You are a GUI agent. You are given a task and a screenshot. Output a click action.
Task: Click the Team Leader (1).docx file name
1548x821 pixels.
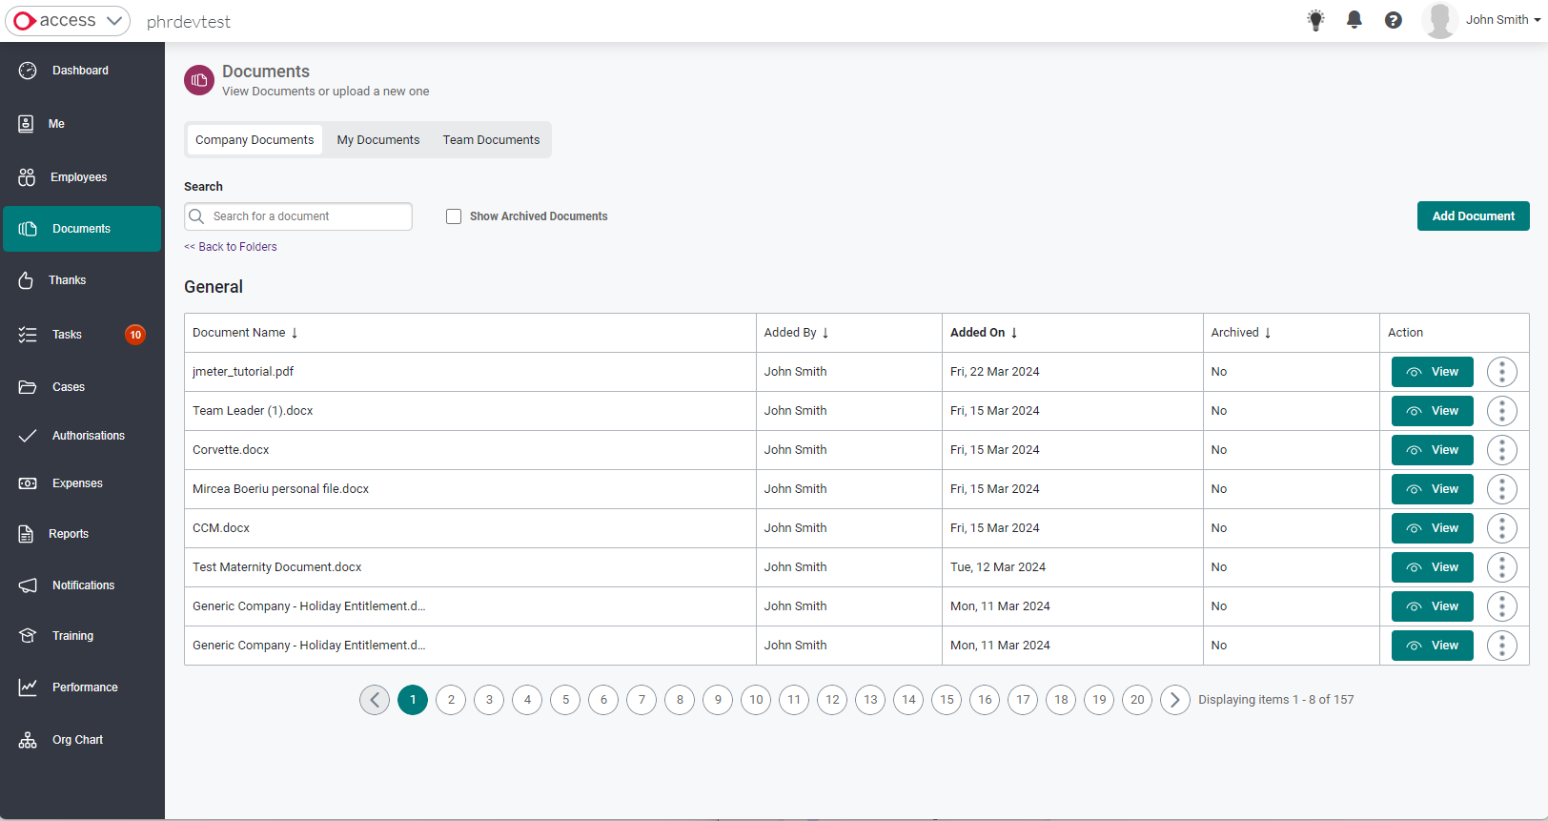pos(253,411)
